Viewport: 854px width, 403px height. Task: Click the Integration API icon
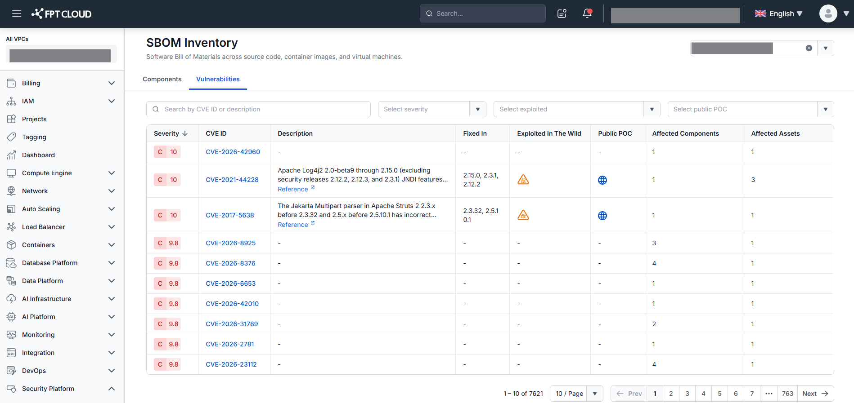pyautogui.click(x=11, y=353)
